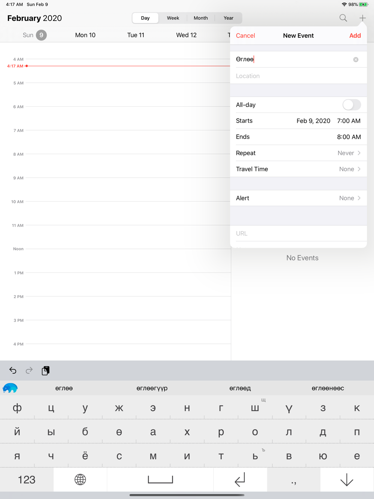
Task: Tap the п key
Action: 357,432
